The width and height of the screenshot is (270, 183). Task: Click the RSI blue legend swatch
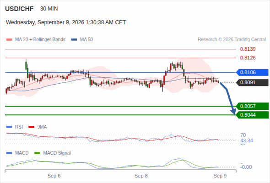coord(9,127)
